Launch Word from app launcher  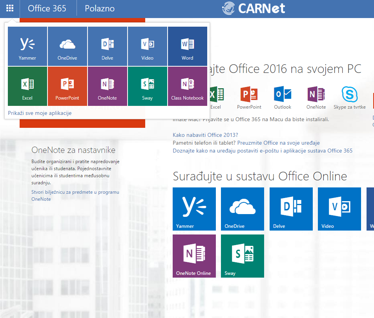click(x=188, y=46)
